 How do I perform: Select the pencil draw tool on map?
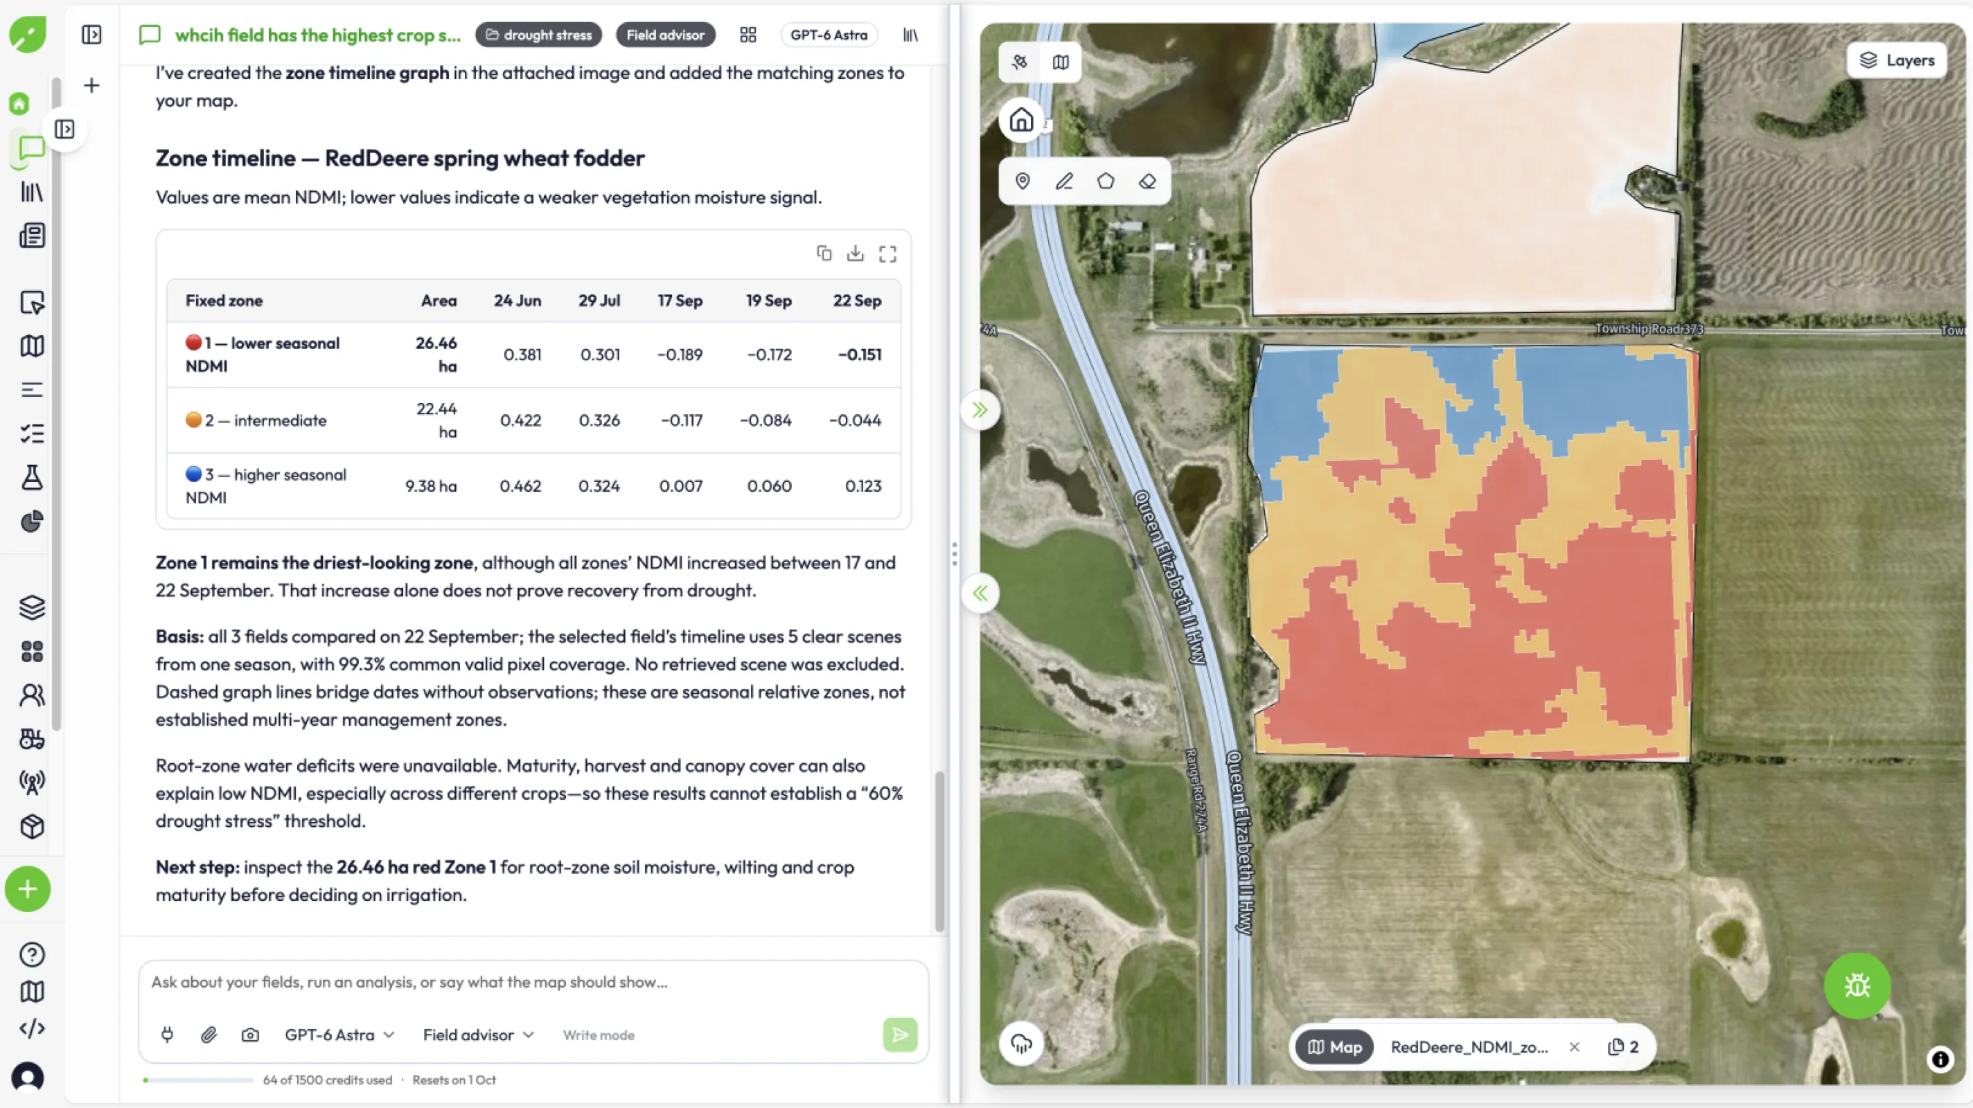click(1064, 181)
